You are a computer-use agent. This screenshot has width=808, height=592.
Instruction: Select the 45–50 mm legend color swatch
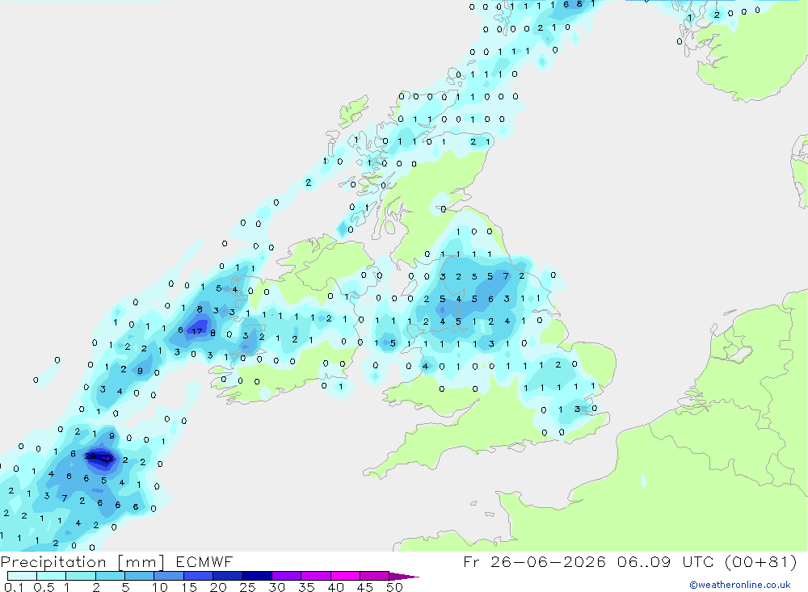[x=375, y=576]
